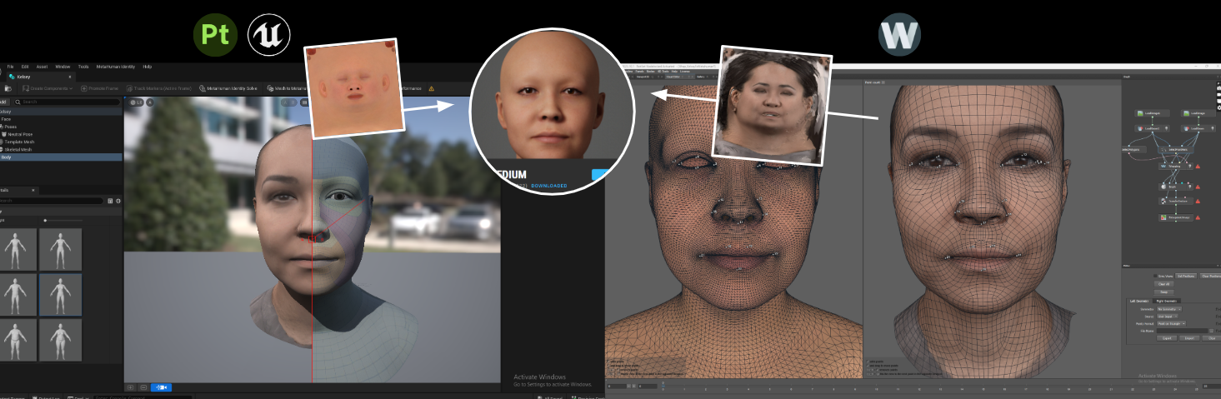
Task: Open the Output Log in status bar
Action: [47, 397]
